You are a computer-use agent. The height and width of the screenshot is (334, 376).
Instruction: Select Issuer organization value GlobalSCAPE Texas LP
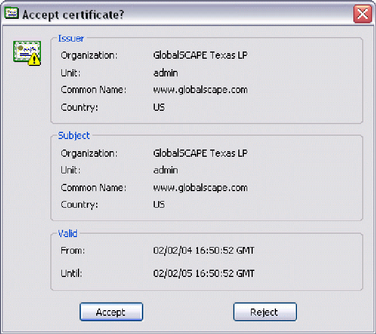[x=200, y=55]
